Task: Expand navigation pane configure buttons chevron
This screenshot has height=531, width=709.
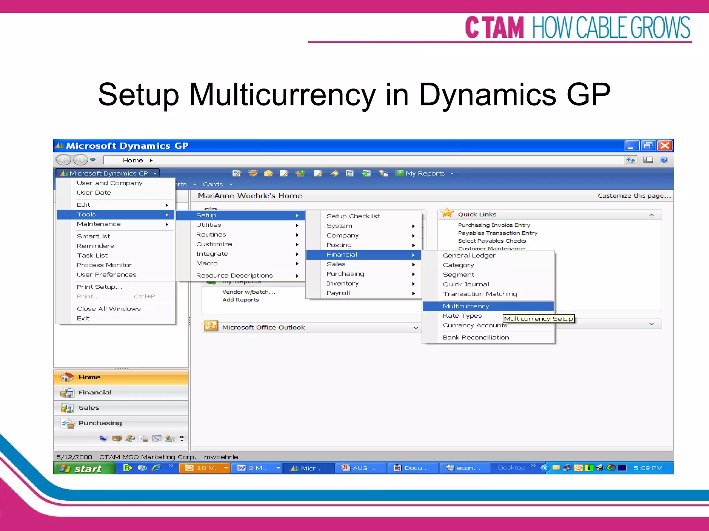Action: (x=182, y=438)
